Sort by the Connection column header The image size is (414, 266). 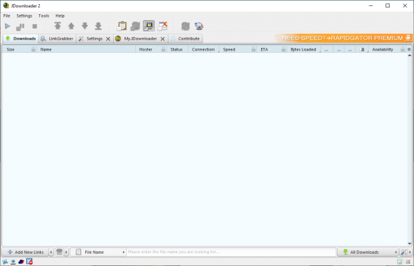click(203, 49)
